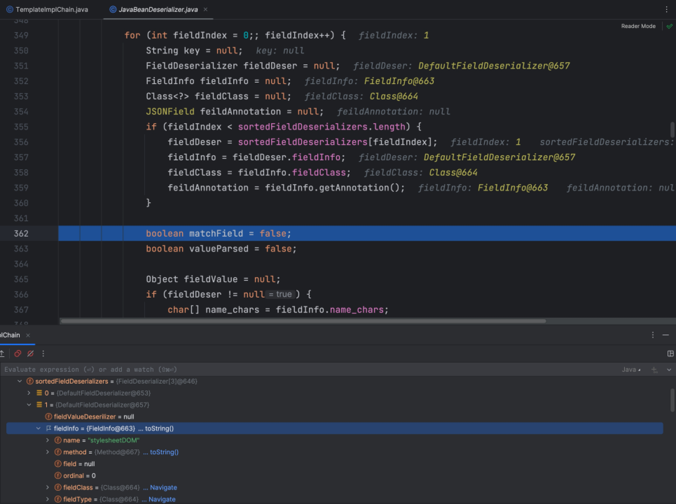Click the editor horizontal scrollbar

coord(303,321)
